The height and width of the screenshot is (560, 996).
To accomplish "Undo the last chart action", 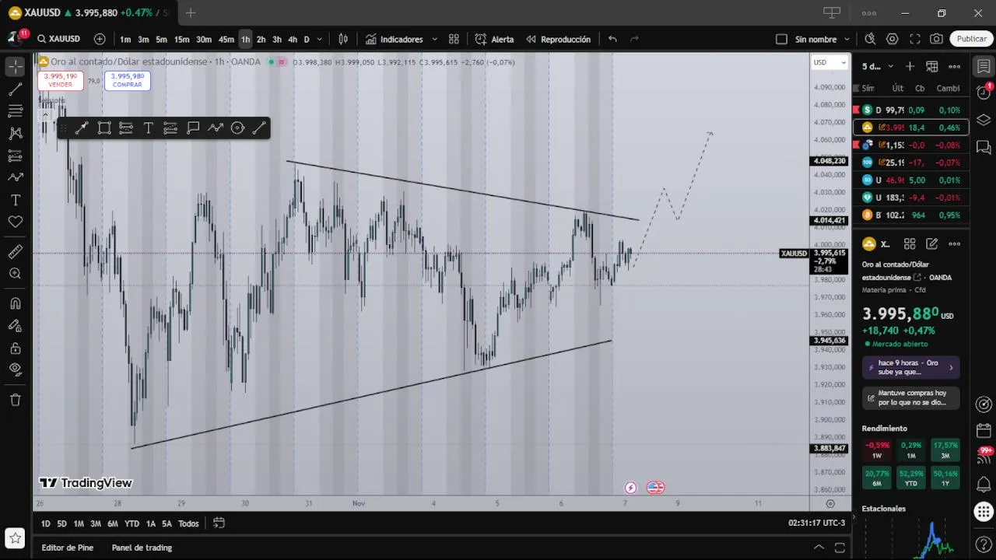I will click(612, 39).
